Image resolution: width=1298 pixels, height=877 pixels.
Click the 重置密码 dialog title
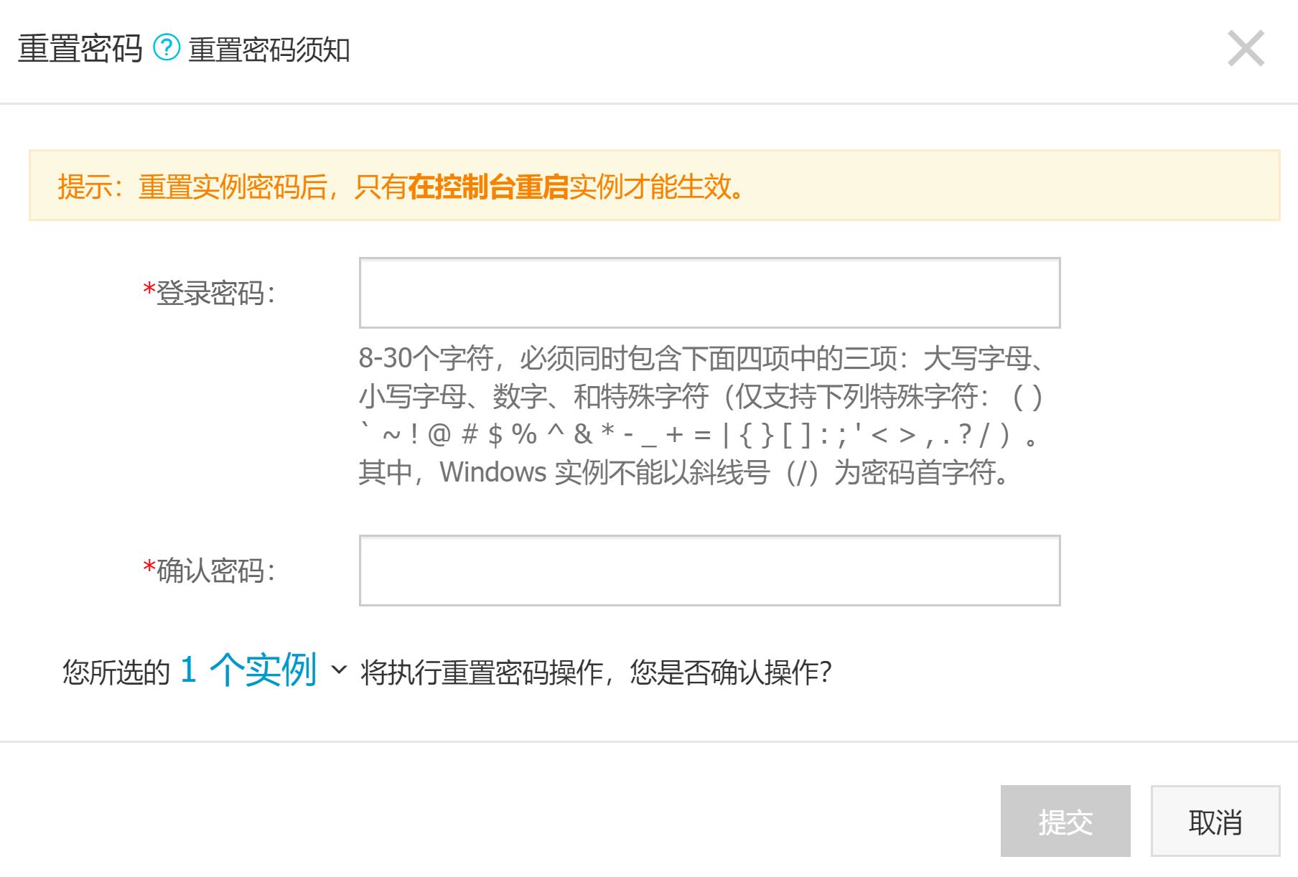(80, 49)
